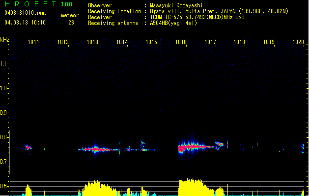The image size is (309, 196).
Task: Click the 0.9 kHz frequency tick label
Action: 4,113
